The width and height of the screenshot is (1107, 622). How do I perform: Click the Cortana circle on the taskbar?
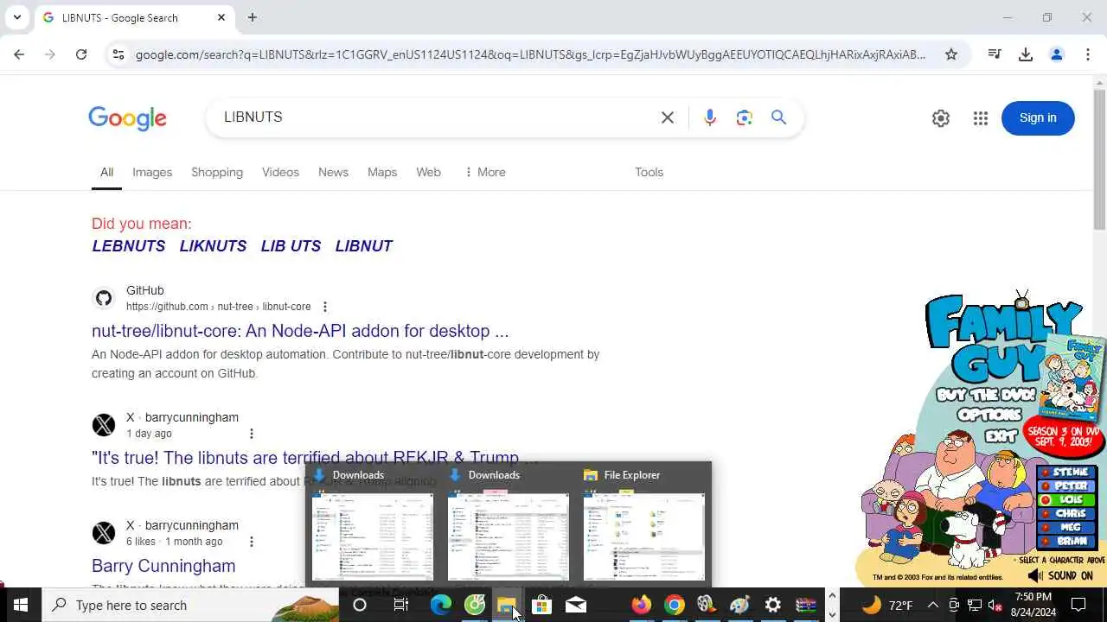(x=360, y=605)
